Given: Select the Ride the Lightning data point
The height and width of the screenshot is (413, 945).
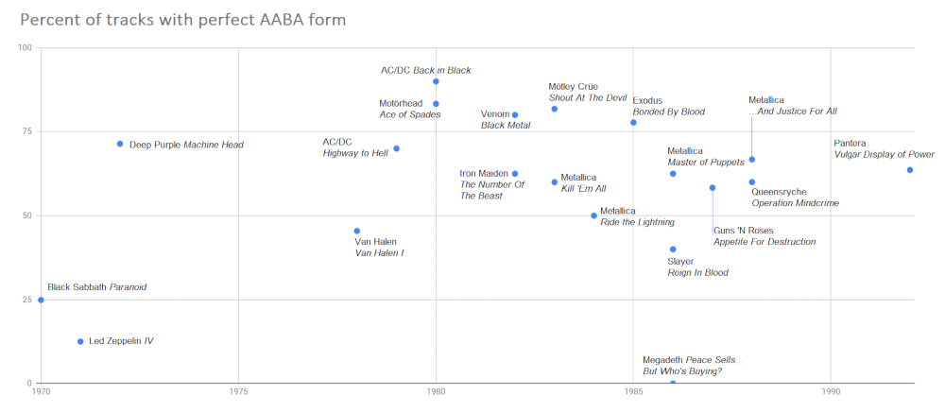Looking at the screenshot, I should tap(593, 215).
